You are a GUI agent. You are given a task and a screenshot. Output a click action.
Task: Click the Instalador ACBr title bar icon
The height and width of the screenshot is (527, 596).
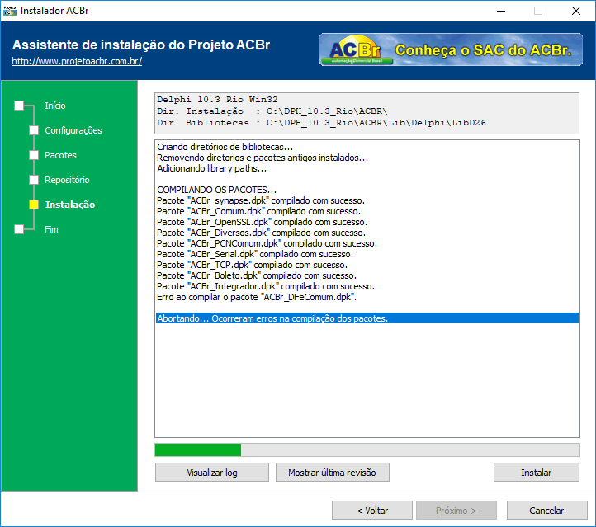(10, 11)
